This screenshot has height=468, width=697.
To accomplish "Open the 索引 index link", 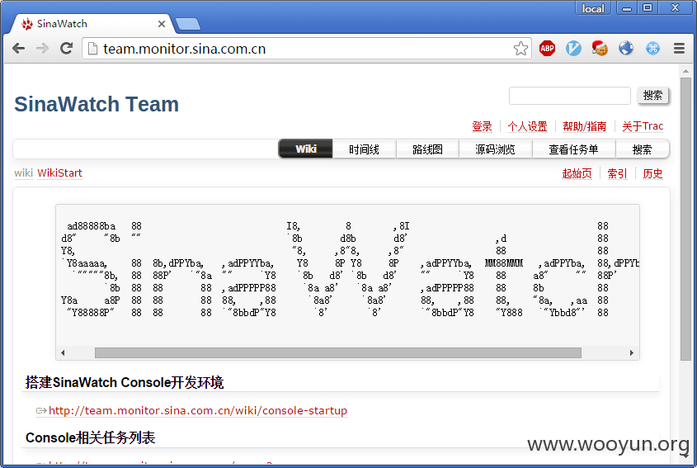I will 617,173.
